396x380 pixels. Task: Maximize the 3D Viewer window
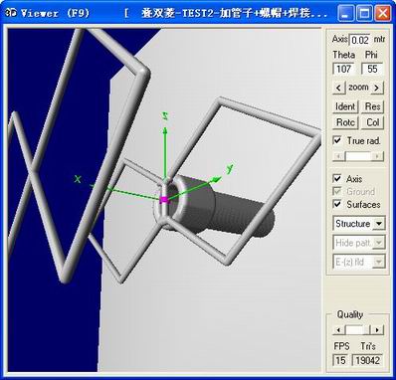(x=364, y=14)
